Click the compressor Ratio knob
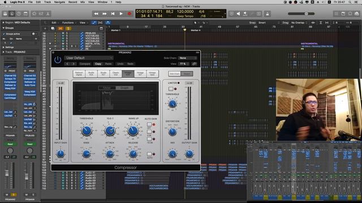The width and height of the screenshot is (362, 203). pos(110,131)
